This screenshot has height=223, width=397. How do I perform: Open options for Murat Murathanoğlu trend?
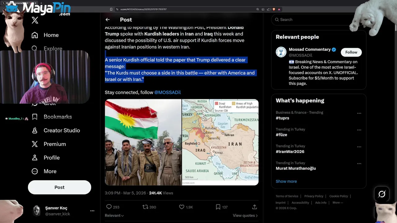click(359, 164)
